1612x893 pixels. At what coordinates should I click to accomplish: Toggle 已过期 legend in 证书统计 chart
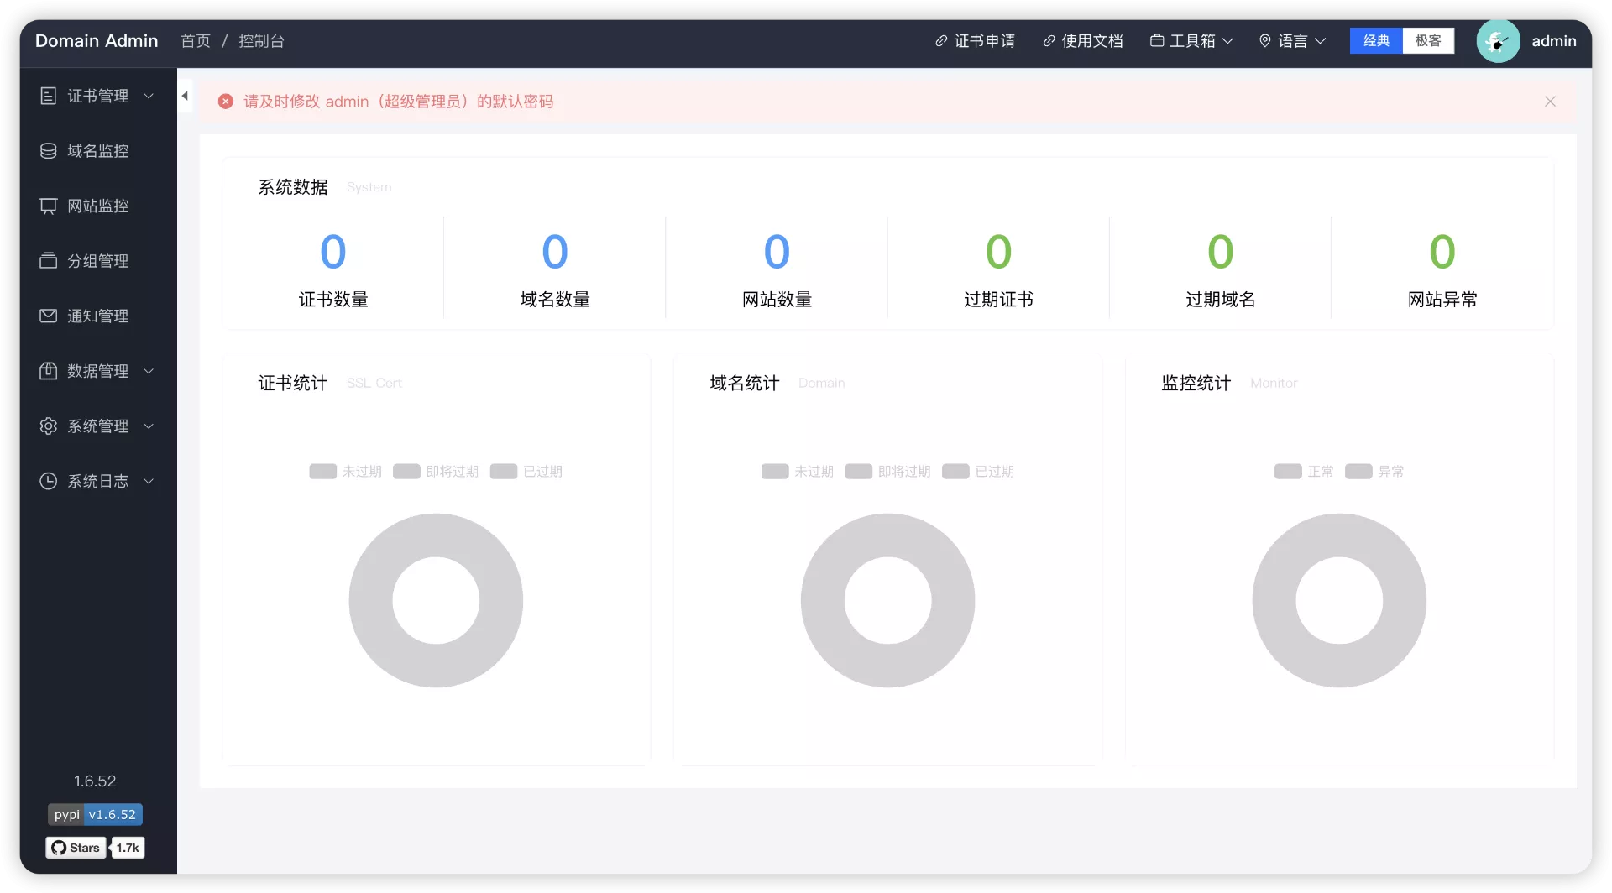click(x=526, y=472)
